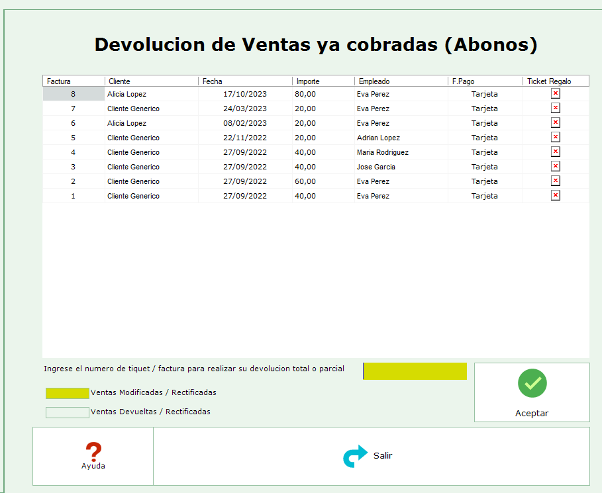This screenshot has width=602, height=493.
Task: Click the green checkmark Aceptar icon
Action: [532, 384]
